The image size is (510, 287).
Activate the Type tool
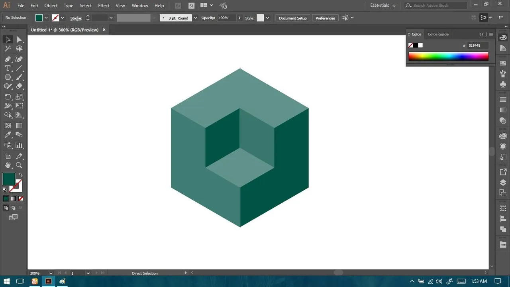(8, 68)
